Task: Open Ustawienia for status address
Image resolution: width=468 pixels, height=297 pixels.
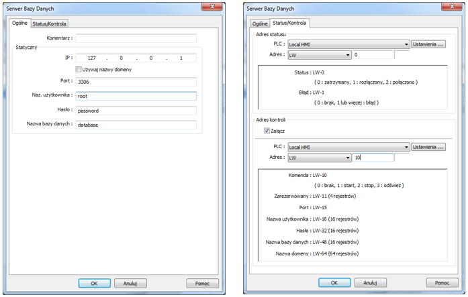Action: [428, 44]
